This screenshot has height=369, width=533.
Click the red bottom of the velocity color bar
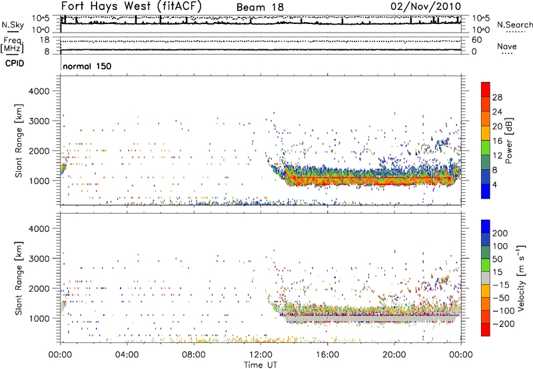486,330
